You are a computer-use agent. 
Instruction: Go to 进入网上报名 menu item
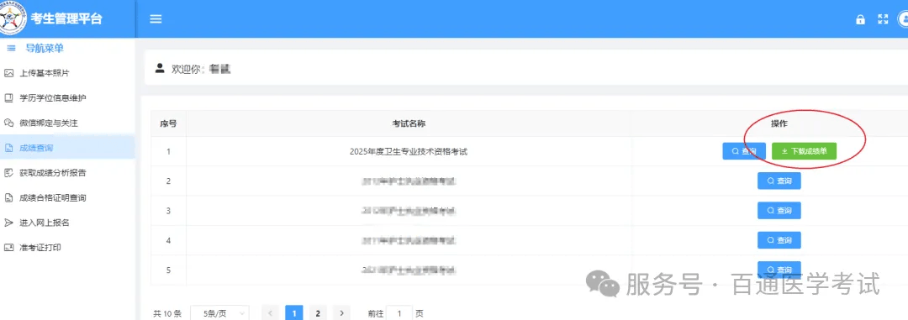pyautogui.click(x=67, y=223)
